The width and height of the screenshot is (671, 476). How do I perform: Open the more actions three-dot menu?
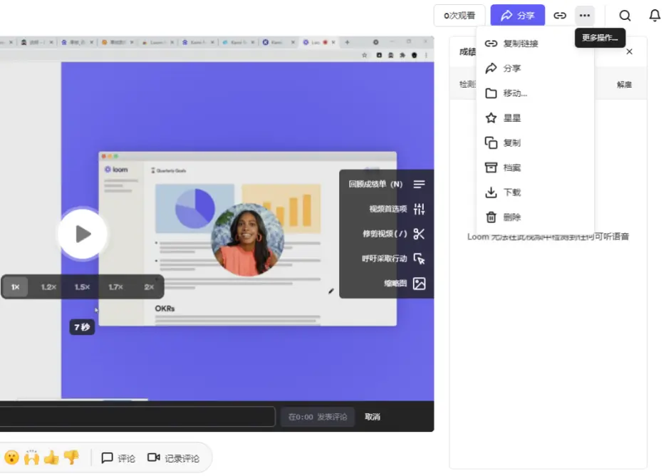coord(585,16)
